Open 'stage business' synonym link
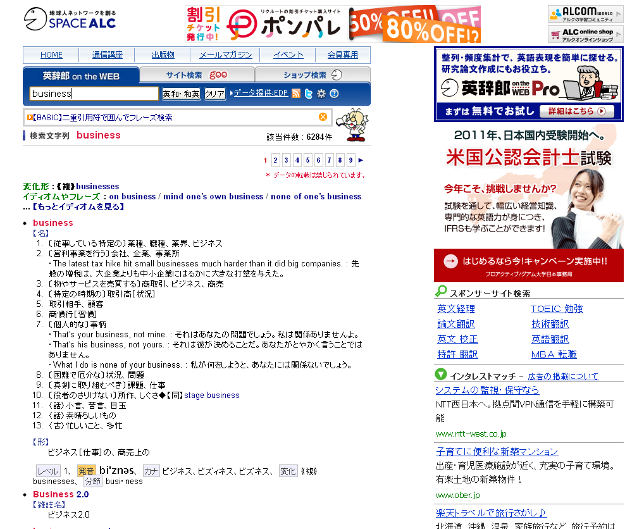 click(x=211, y=395)
